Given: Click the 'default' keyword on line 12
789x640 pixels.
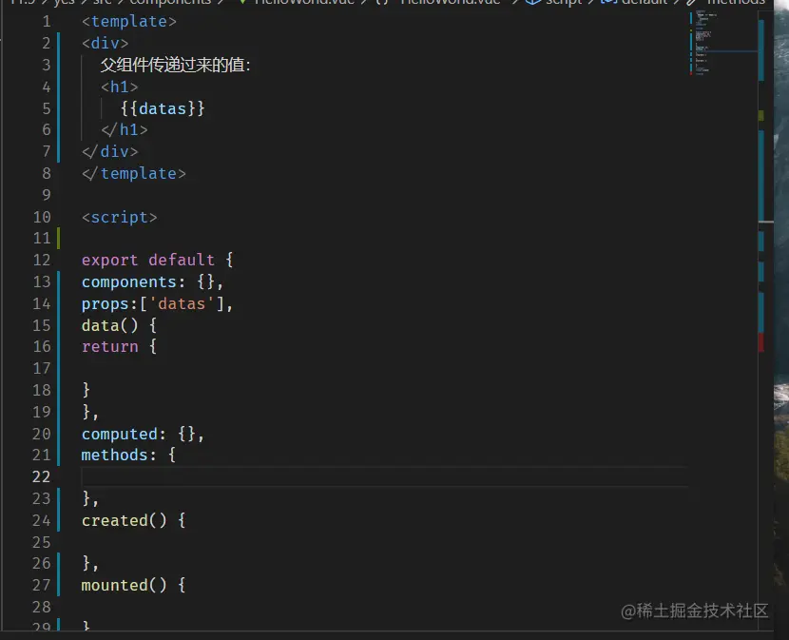Looking at the screenshot, I should click(x=182, y=260).
